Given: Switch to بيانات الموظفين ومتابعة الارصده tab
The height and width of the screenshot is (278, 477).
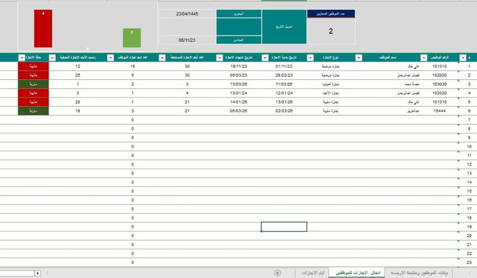Looking at the screenshot, I should point(419,273).
